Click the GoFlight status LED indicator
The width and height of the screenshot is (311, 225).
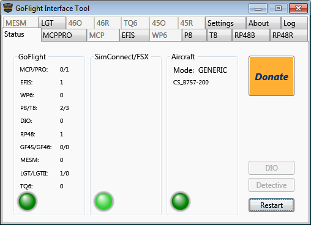(27, 201)
